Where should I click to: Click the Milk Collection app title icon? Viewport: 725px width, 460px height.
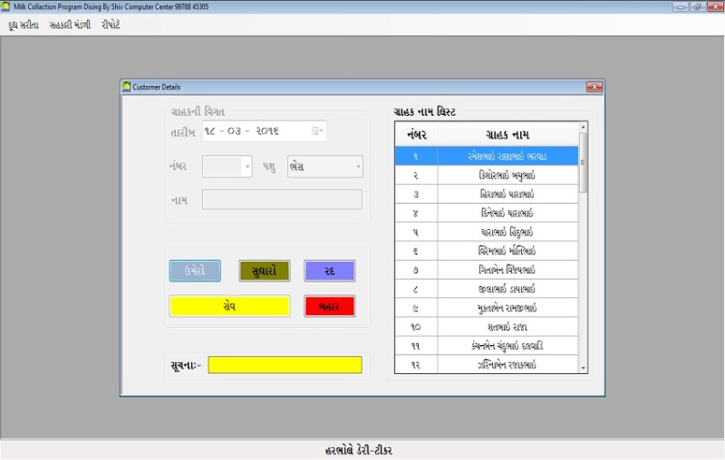(x=7, y=6)
